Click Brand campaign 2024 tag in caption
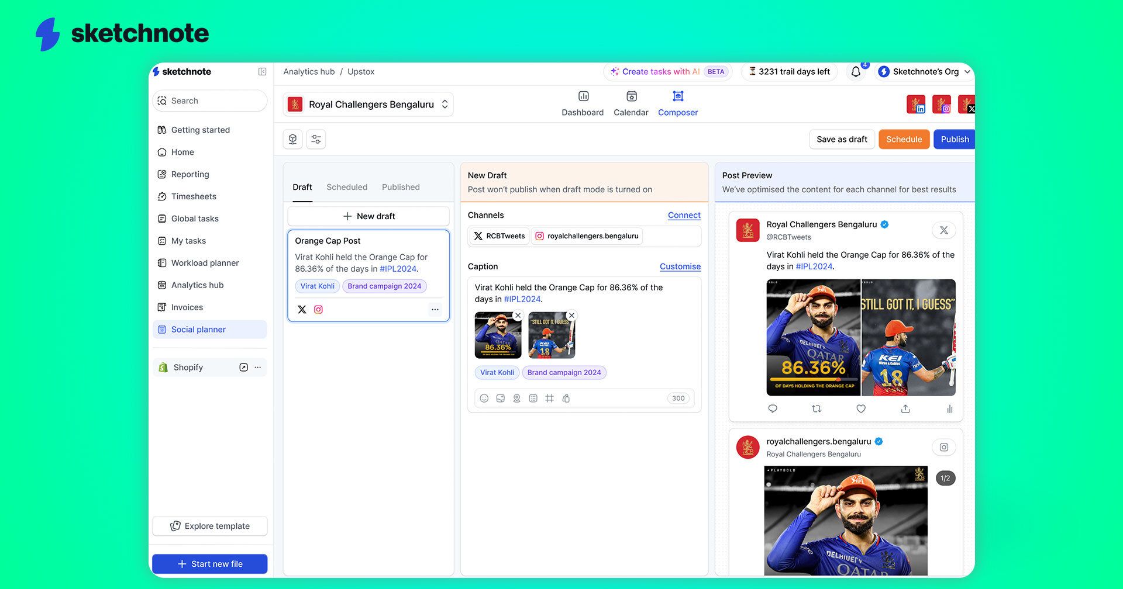The width and height of the screenshot is (1123, 589). 564,372
